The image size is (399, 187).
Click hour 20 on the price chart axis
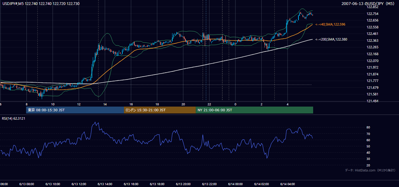click(x=183, y=104)
